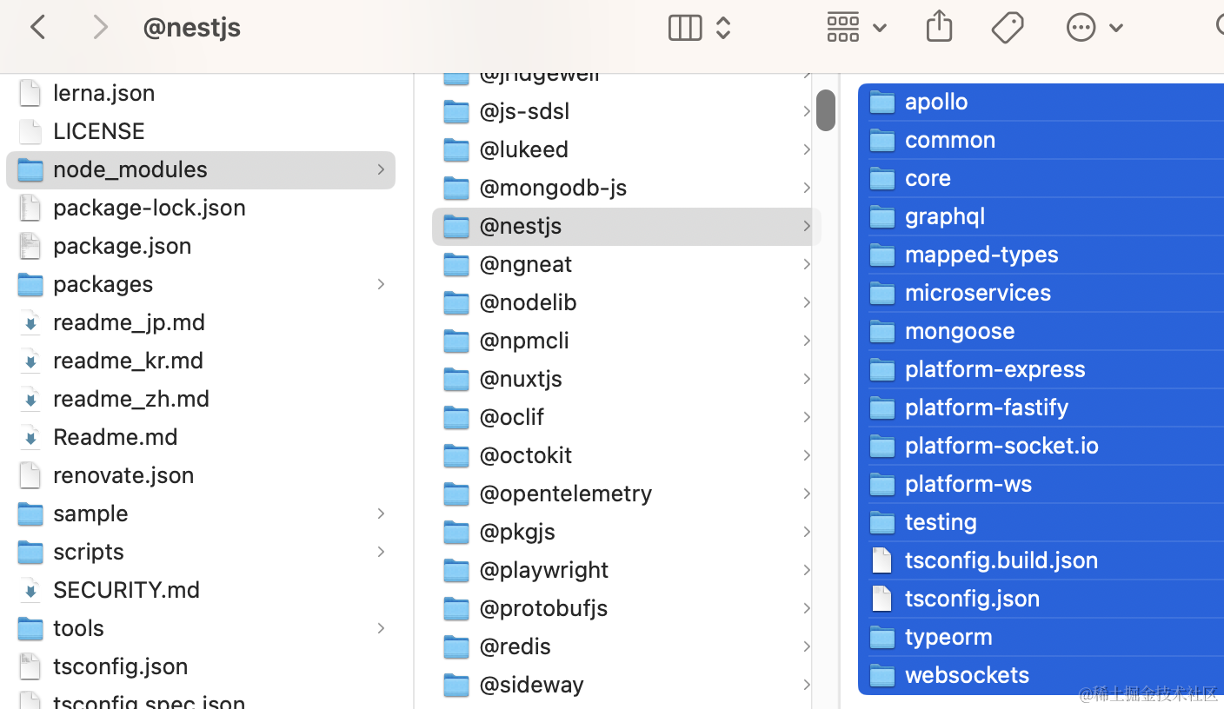Select the platform-express folder

(994, 369)
